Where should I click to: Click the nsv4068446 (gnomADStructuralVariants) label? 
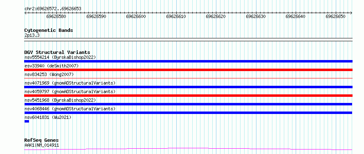point(70,109)
